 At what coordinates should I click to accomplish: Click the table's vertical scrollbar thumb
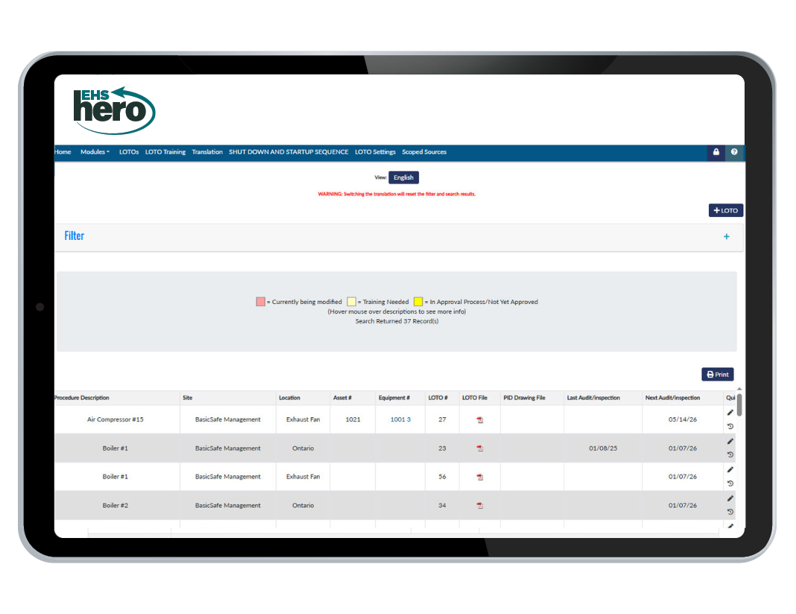point(739,405)
